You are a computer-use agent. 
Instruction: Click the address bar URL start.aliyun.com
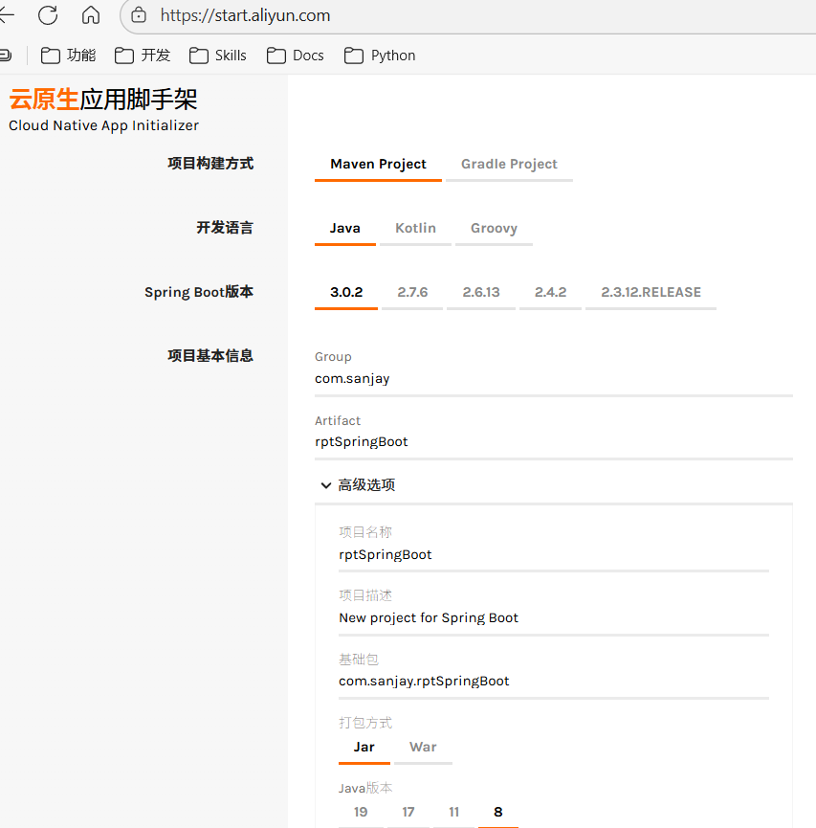[246, 15]
